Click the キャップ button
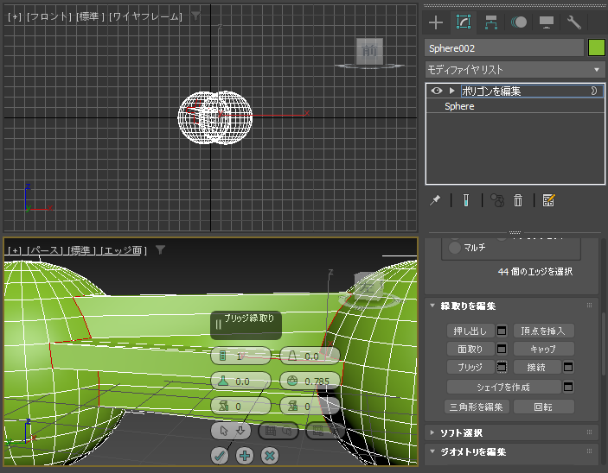Viewport: 608px width, 473px height. (543, 349)
